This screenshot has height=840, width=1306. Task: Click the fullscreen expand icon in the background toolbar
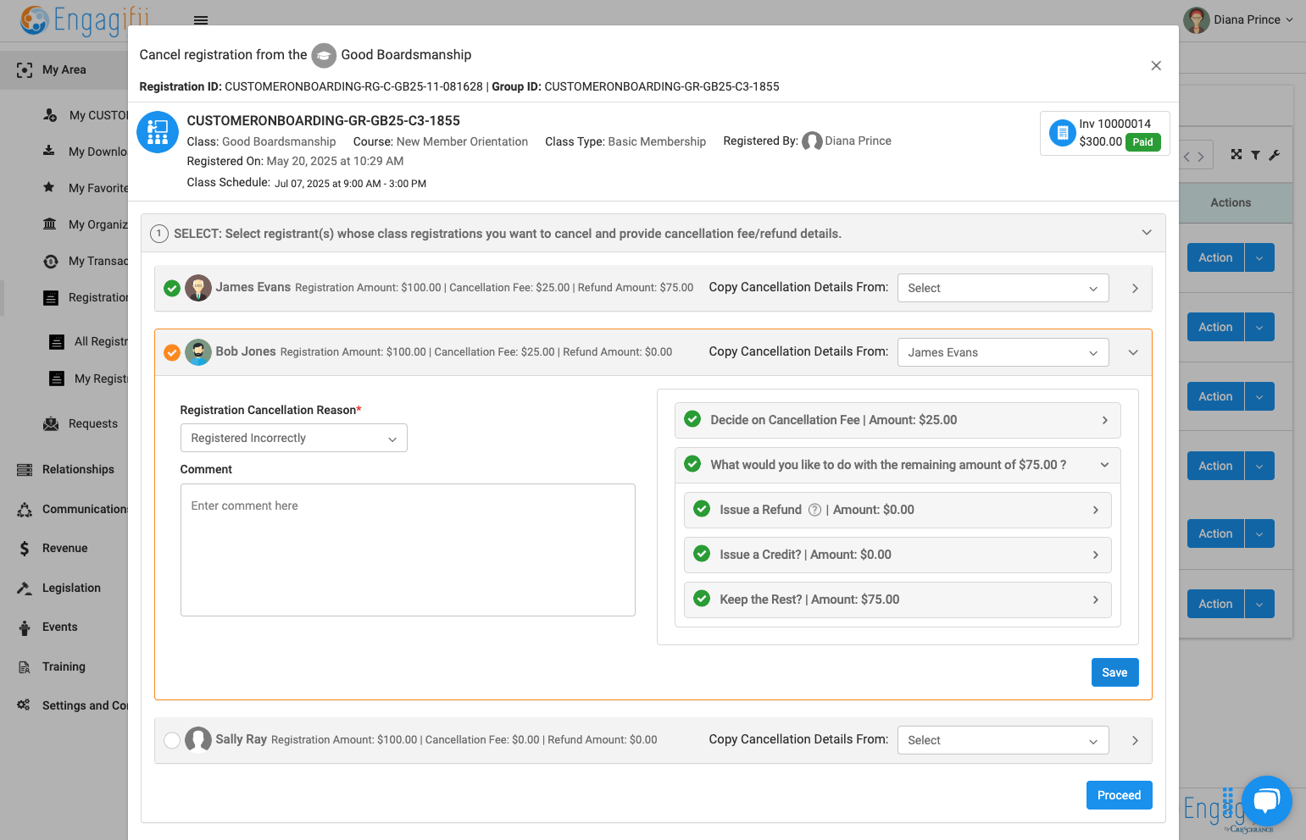click(x=1237, y=155)
